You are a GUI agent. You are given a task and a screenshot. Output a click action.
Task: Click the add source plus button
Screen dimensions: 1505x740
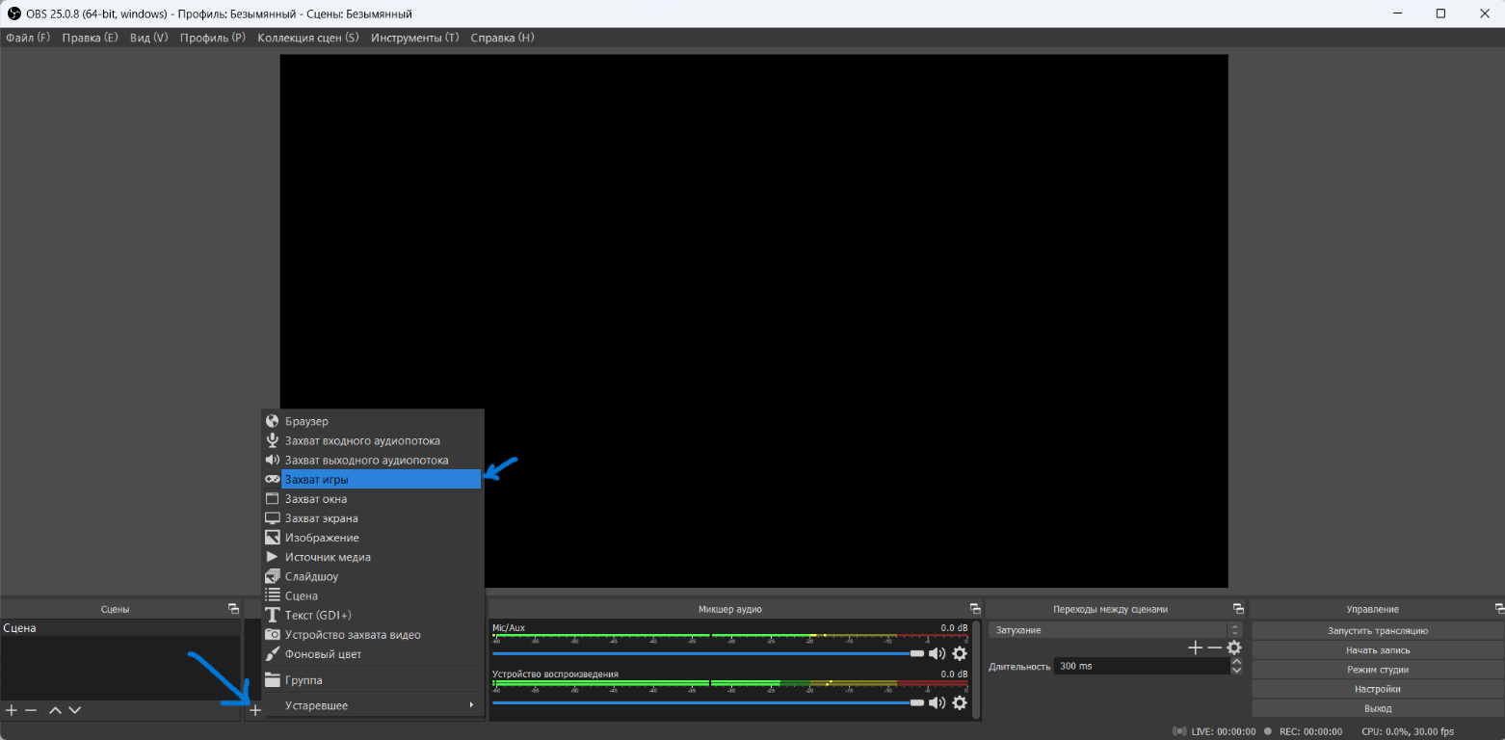pyautogui.click(x=254, y=710)
